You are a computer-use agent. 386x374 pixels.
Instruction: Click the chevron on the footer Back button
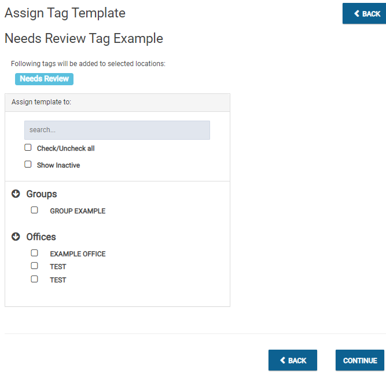pos(282,361)
